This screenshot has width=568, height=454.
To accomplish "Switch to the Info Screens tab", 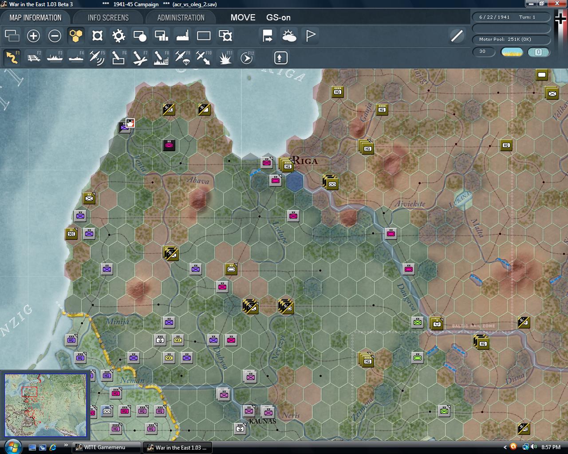I will click(x=108, y=18).
